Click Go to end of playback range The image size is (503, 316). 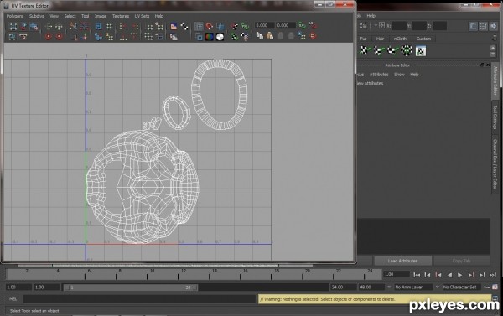(493, 275)
